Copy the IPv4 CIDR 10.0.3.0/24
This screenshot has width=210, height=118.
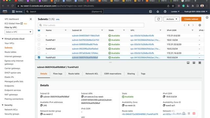[164, 97]
